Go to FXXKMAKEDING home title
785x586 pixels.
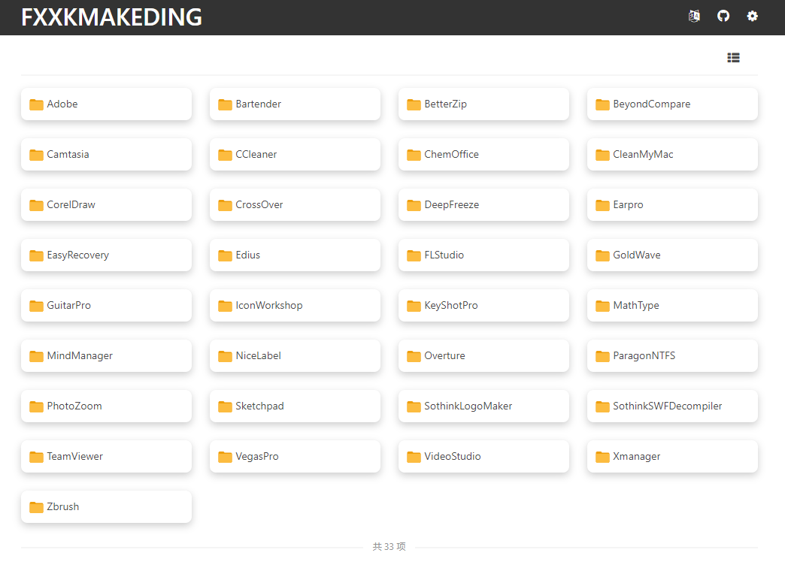click(111, 17)
